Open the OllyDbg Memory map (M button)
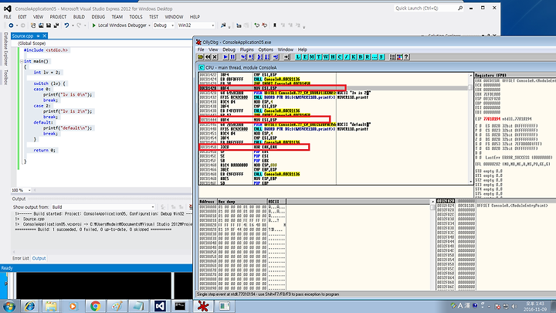 tap(312, 56)
